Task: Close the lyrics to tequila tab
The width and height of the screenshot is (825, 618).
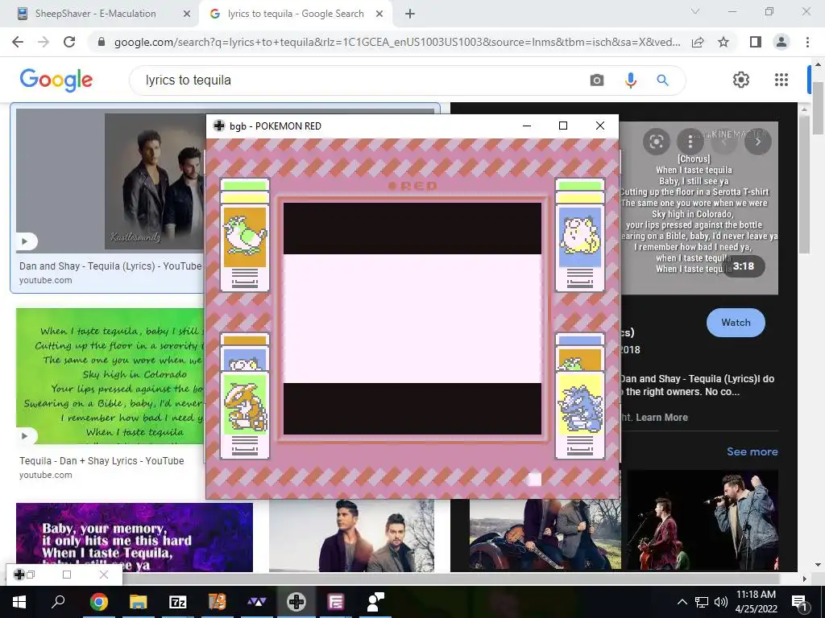Action: 379,14
